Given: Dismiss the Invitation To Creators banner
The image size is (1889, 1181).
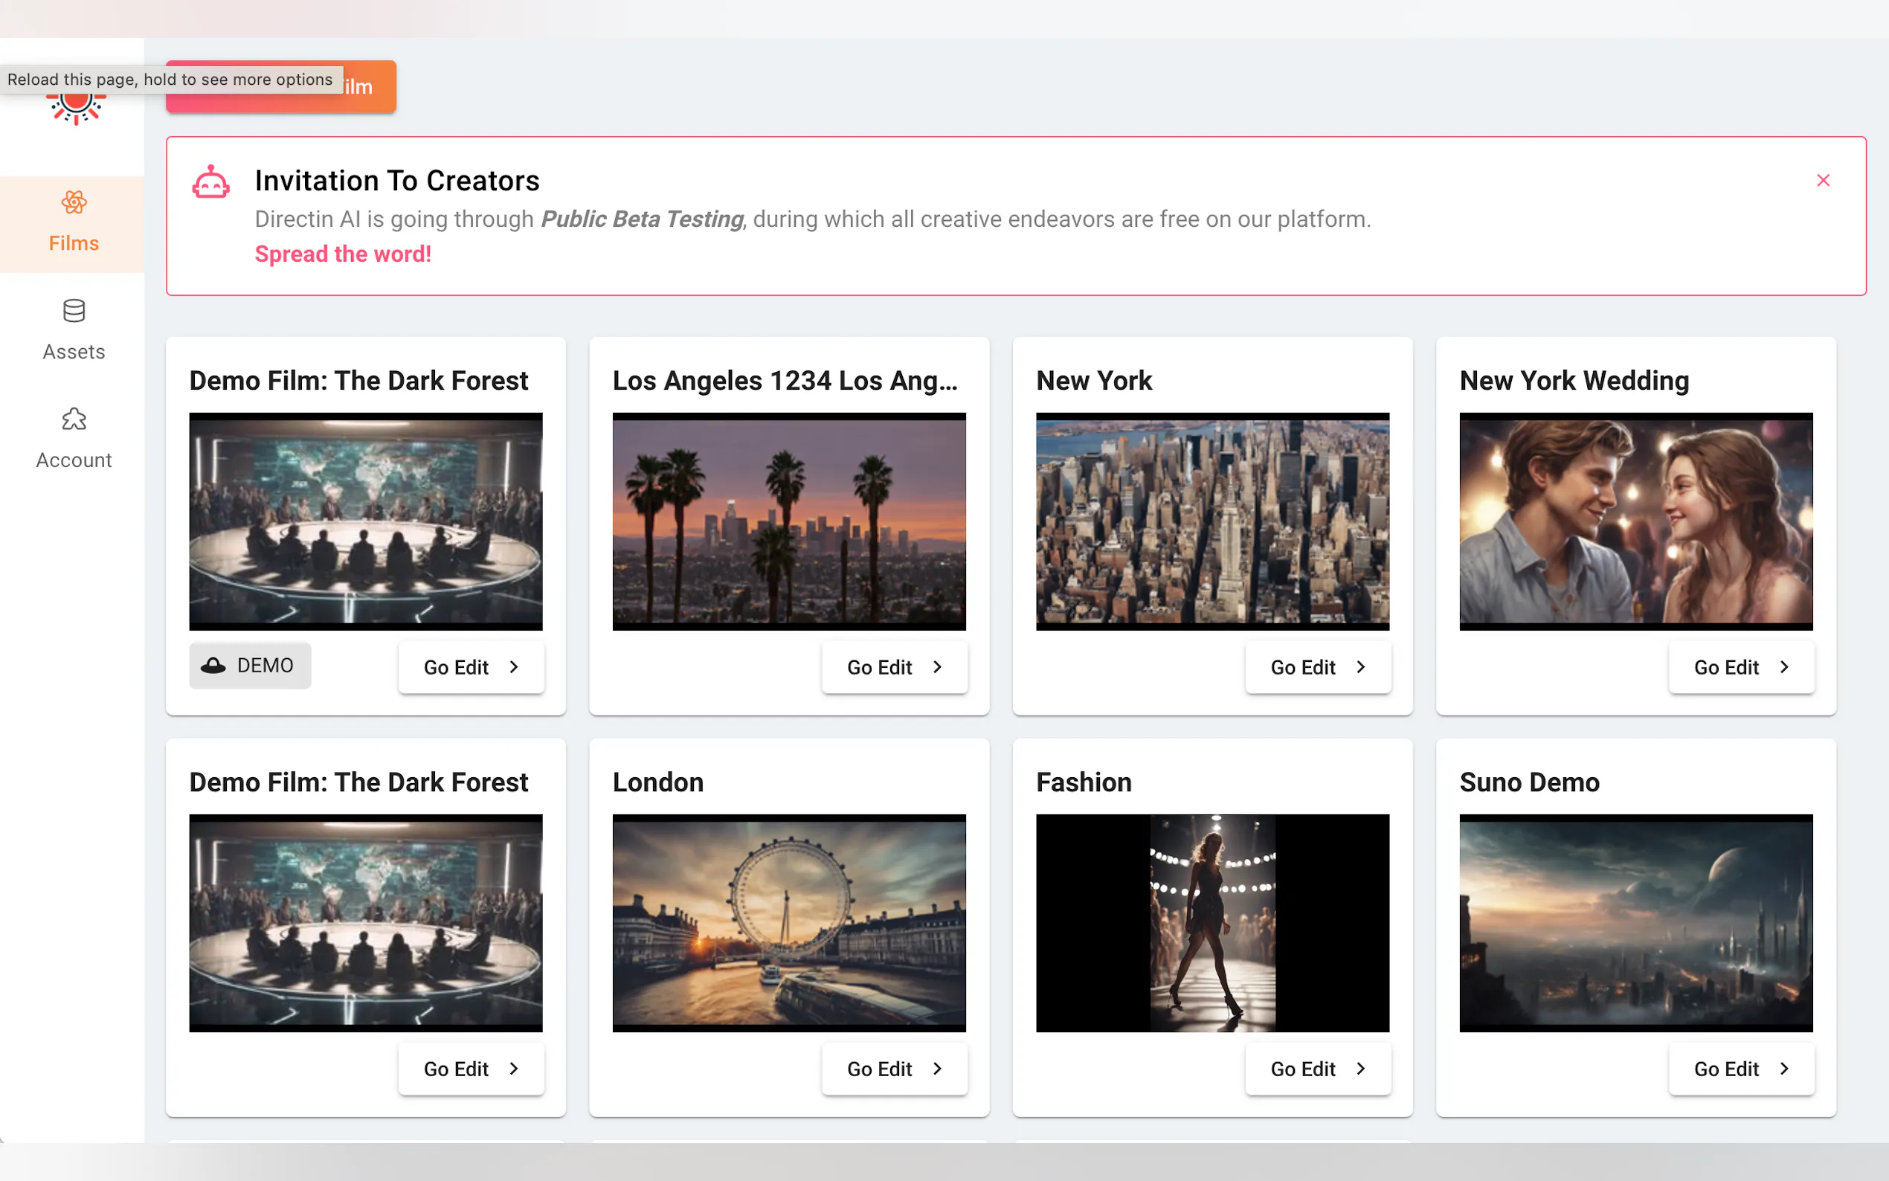Looking at the screenshot, I should pos(1823,181).
